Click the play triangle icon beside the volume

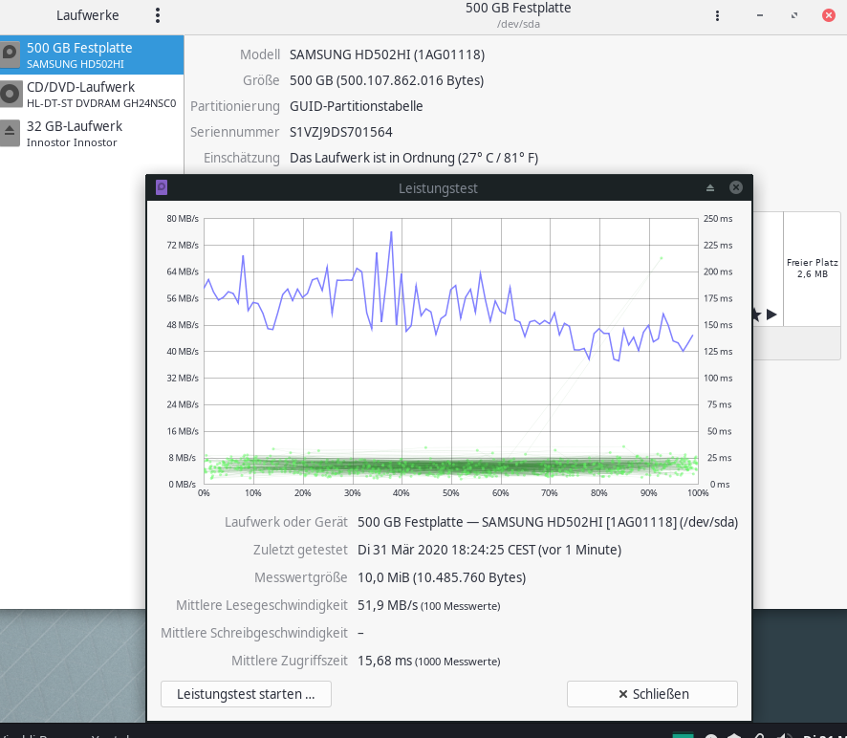771,315
